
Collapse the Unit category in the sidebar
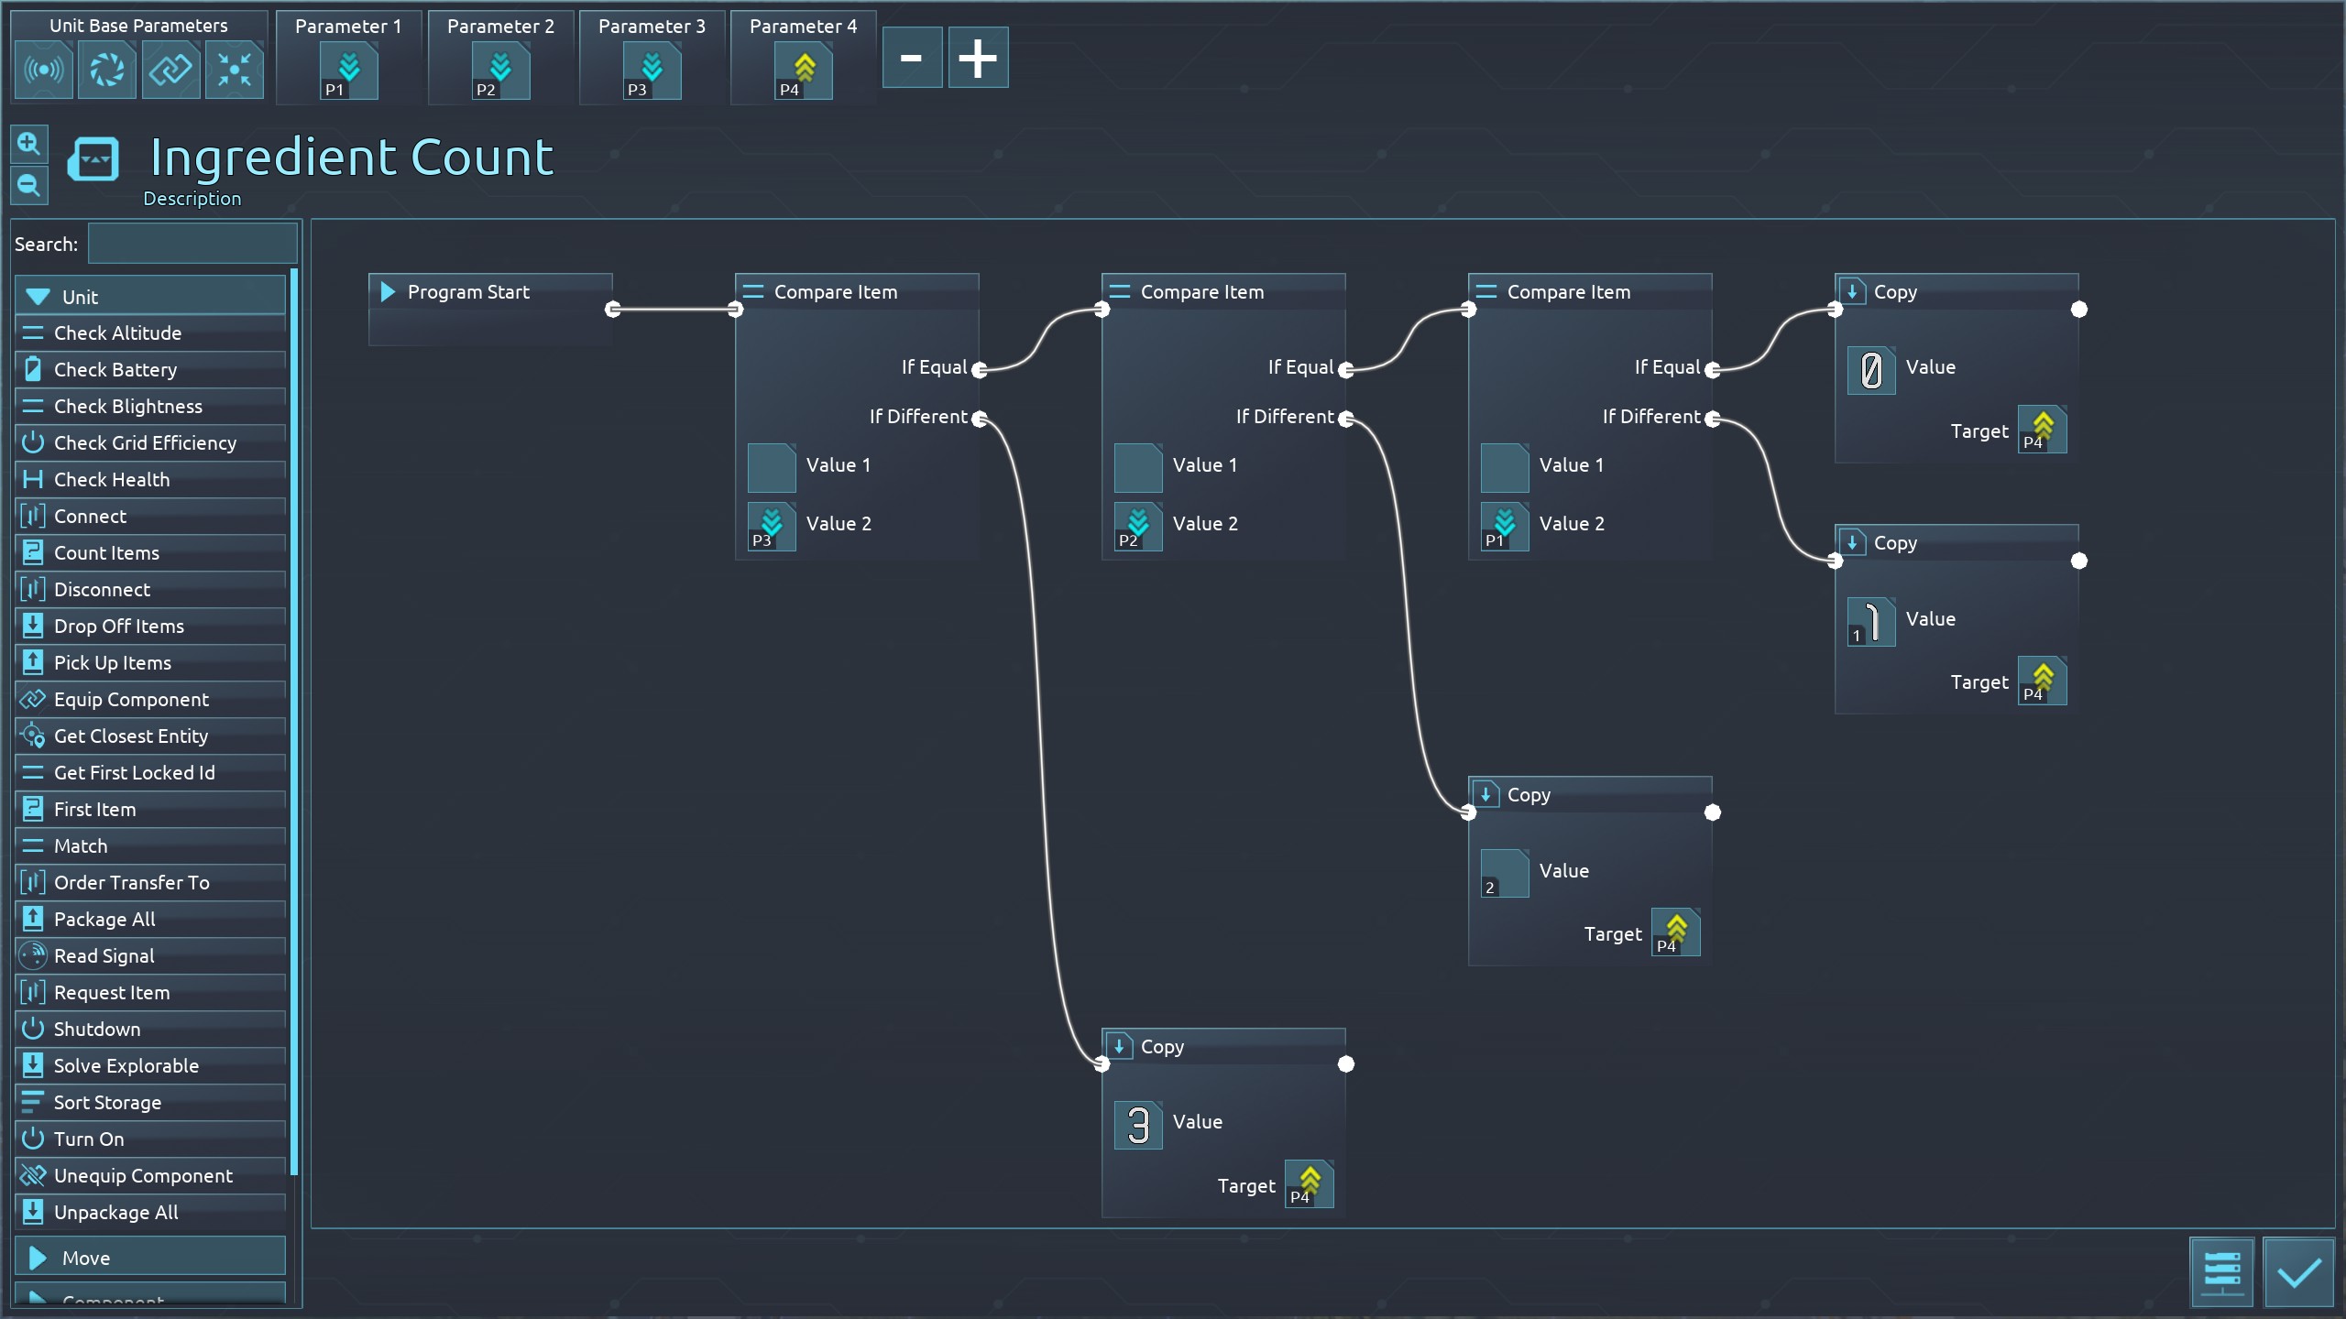point(150,297)
